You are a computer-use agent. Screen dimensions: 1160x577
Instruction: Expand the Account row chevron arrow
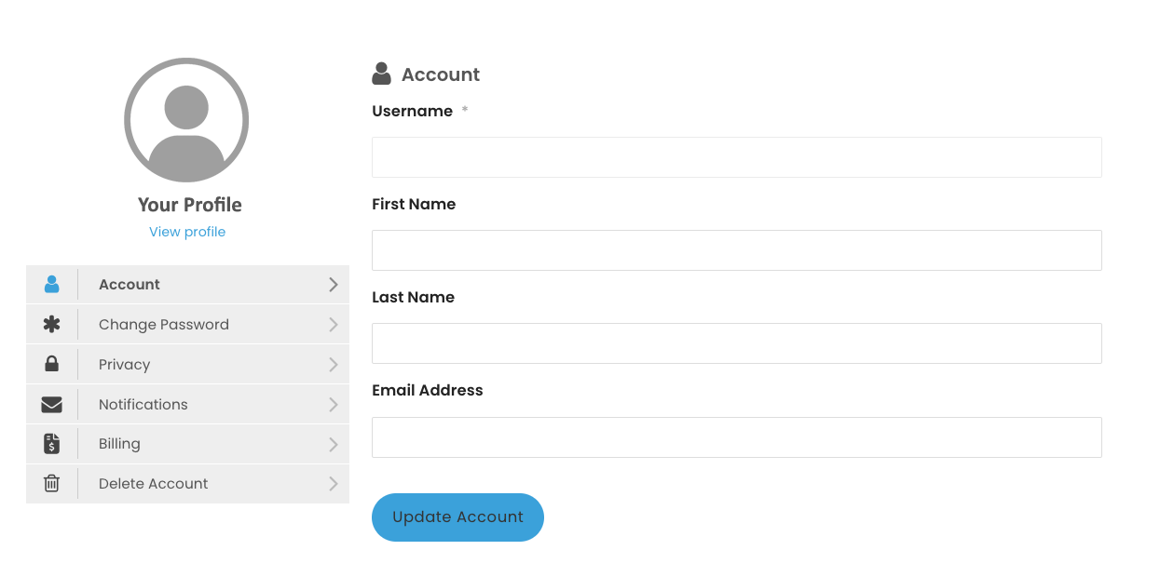click(x=334, y=285)
